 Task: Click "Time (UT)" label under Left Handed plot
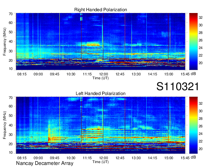[101, 162]
